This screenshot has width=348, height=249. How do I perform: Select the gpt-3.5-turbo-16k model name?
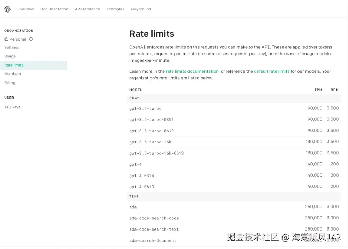coord(150,142)
